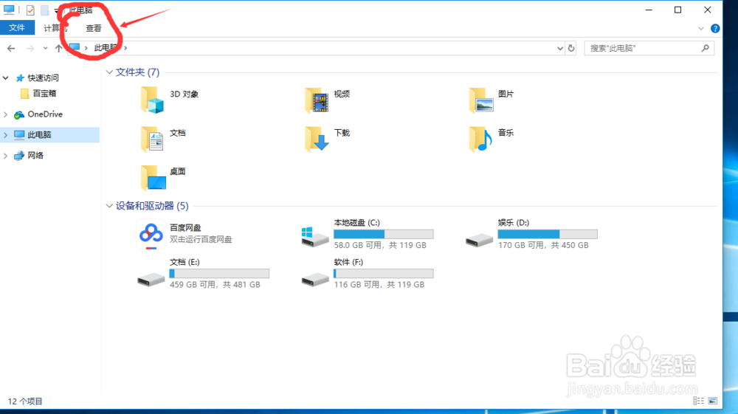Select 此电脑 in the navigation pane
738x414 pixels.
coord(39,135)
